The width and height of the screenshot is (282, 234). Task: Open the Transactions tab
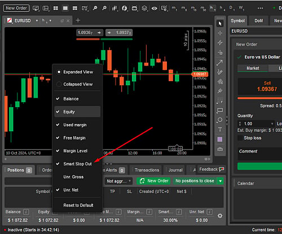147,170
